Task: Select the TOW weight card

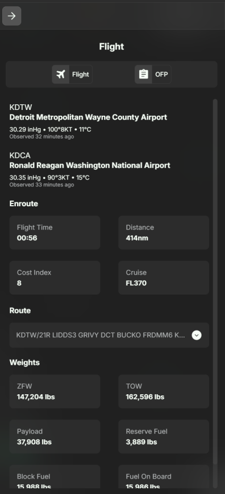Action: click(x=164, y=391)
